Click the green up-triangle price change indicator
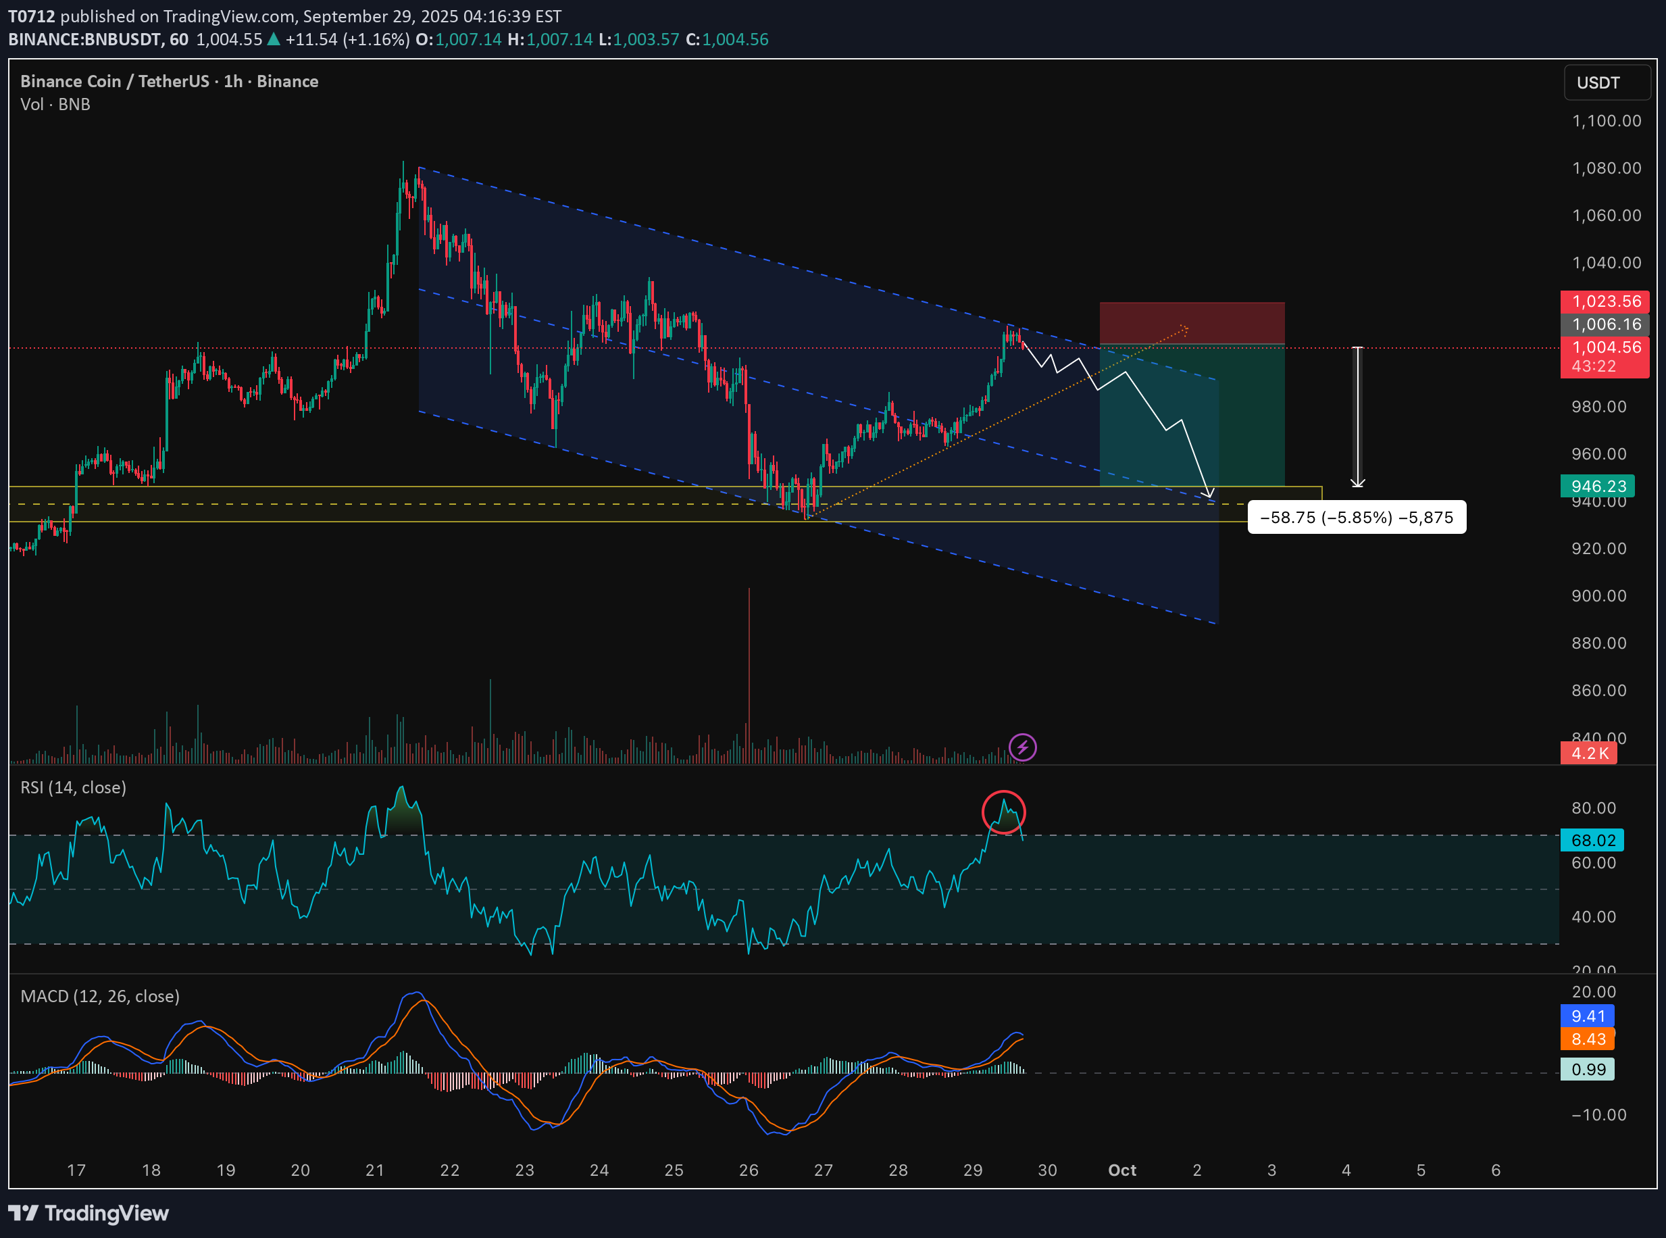 click(274, 39)
